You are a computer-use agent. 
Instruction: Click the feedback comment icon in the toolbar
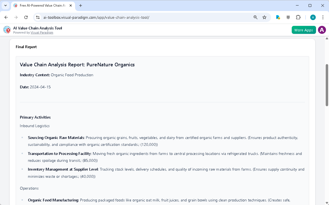point(288,17)
